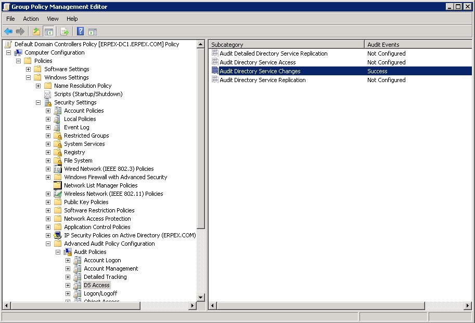Select the Up one level toolbar icon
475x323 pixels.
[35, 31]
